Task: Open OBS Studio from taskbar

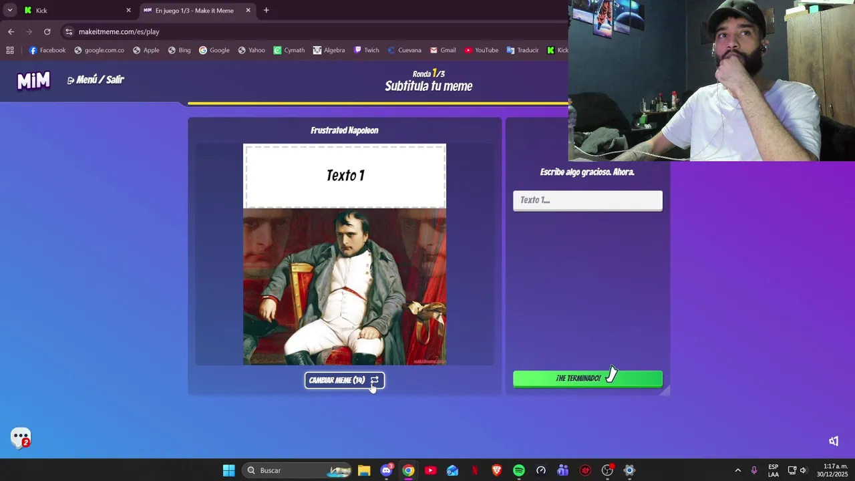Action: click(x=607, y=470)
